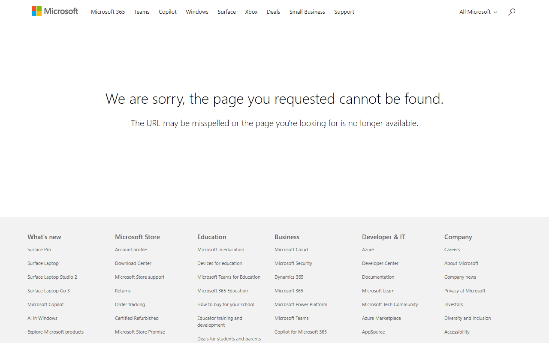
Task: Select Windows in the top navigation
Action: (197, 12)
